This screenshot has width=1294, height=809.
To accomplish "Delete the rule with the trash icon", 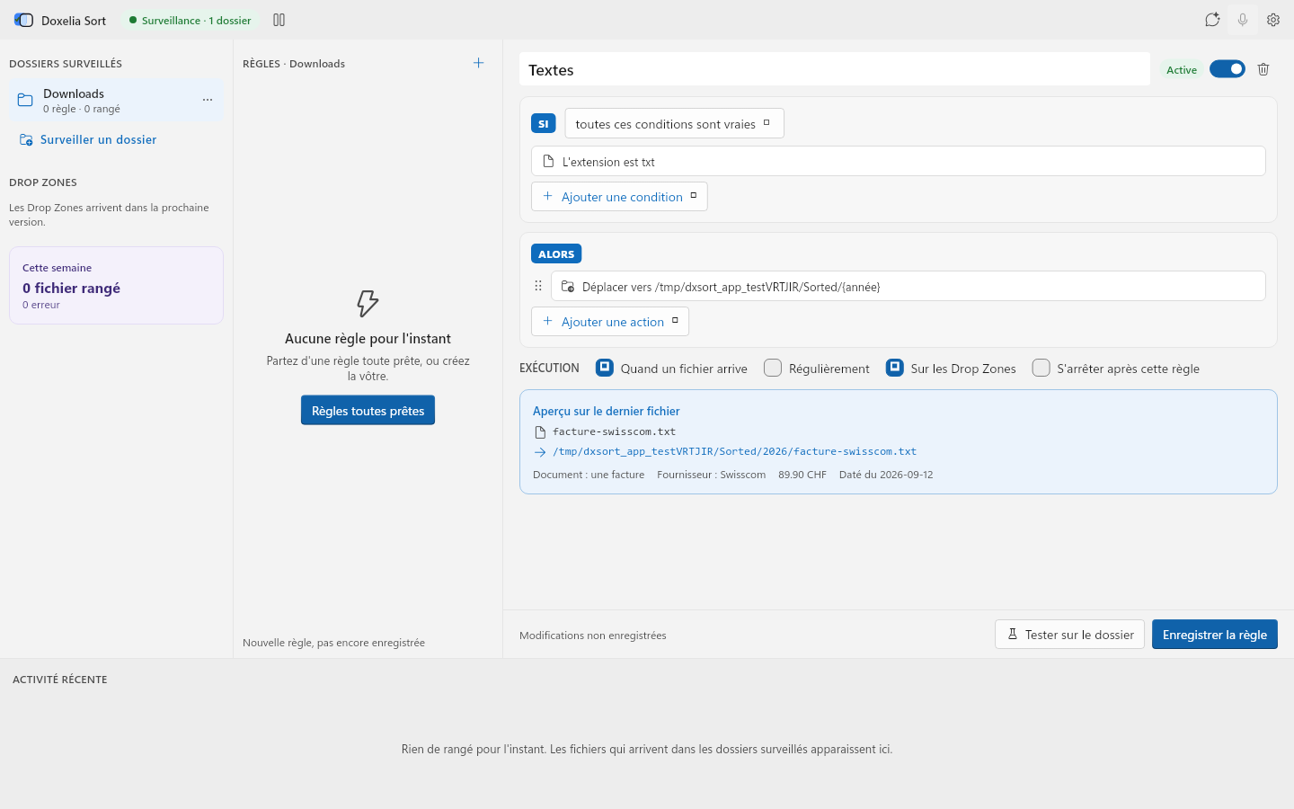I will [x=1263, y=69].
